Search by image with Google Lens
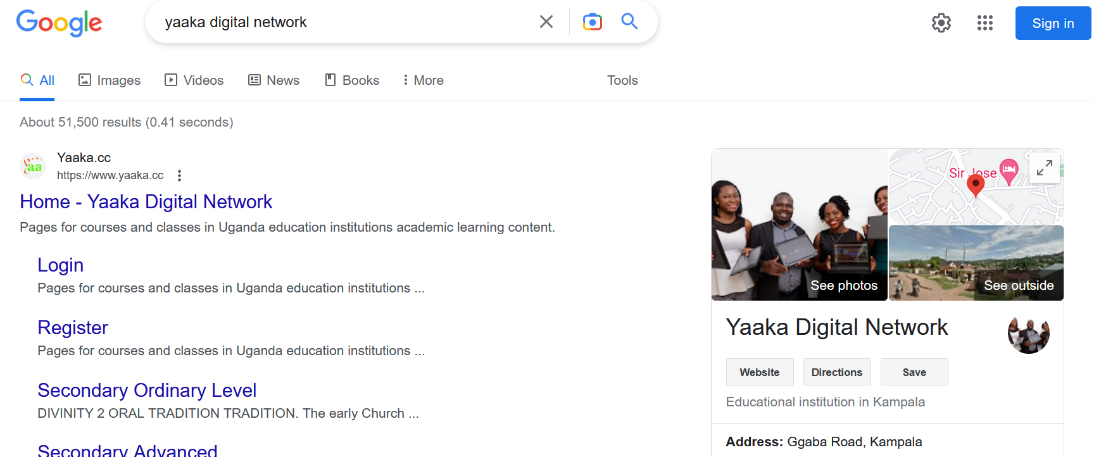The image size is (1094, 457). click(592, 21)
